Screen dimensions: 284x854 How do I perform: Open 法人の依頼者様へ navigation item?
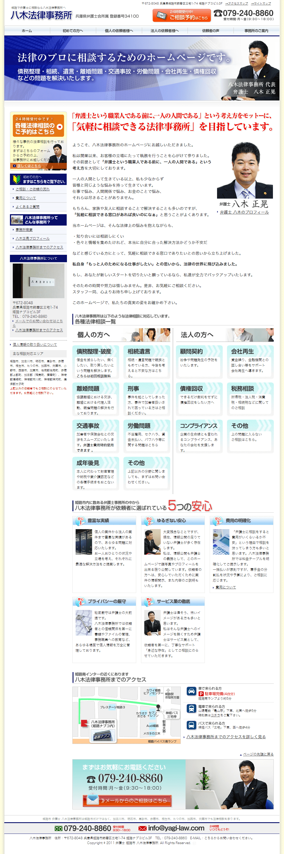click(164, 31)
